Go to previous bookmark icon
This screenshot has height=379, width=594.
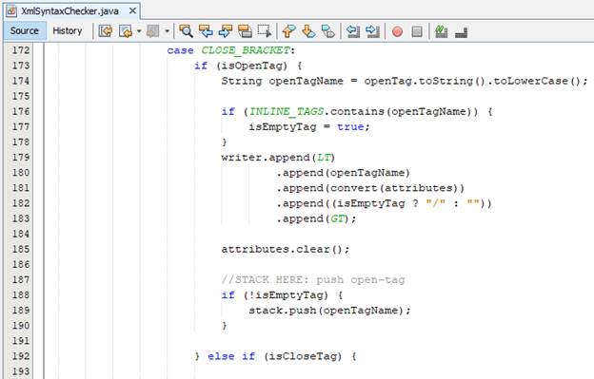tap(289, 31)
